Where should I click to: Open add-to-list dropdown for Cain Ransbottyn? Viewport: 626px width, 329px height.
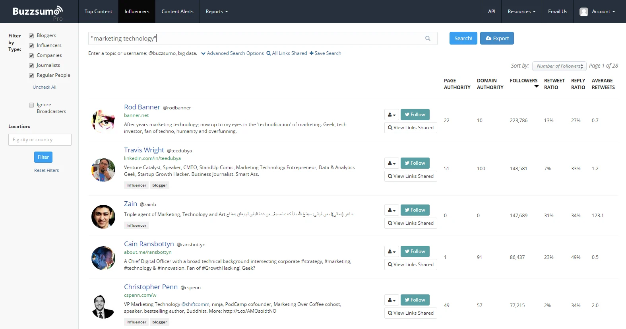[x=391, y=251]
